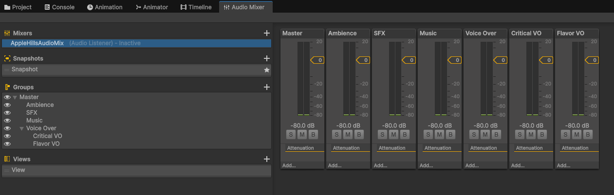614x195 pixels.
Task: Select Attenuation effect on Voice Over strip
Action: (484, 148)
